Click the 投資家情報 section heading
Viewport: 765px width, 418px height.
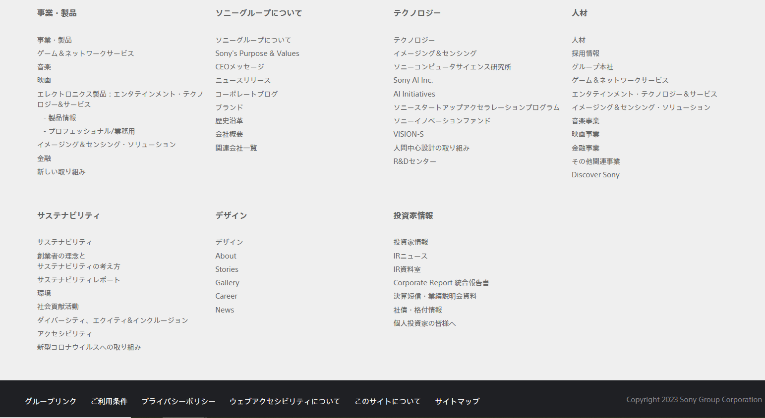(413, 215)
